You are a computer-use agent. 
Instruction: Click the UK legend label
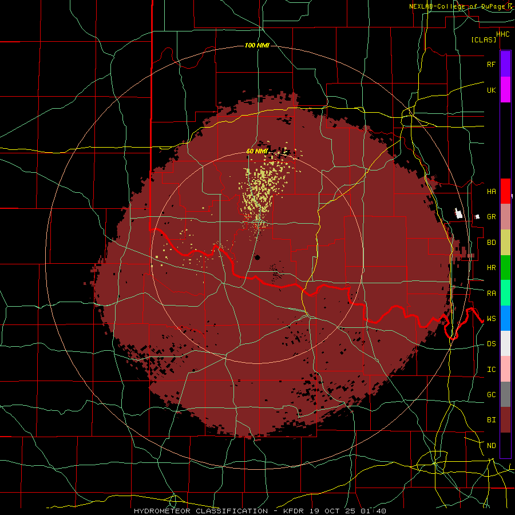(x=491, y=90)
